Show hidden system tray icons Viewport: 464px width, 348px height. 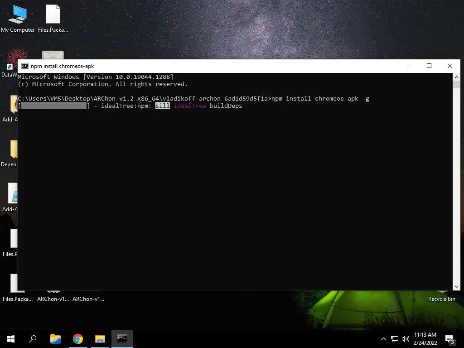point(383,339)
